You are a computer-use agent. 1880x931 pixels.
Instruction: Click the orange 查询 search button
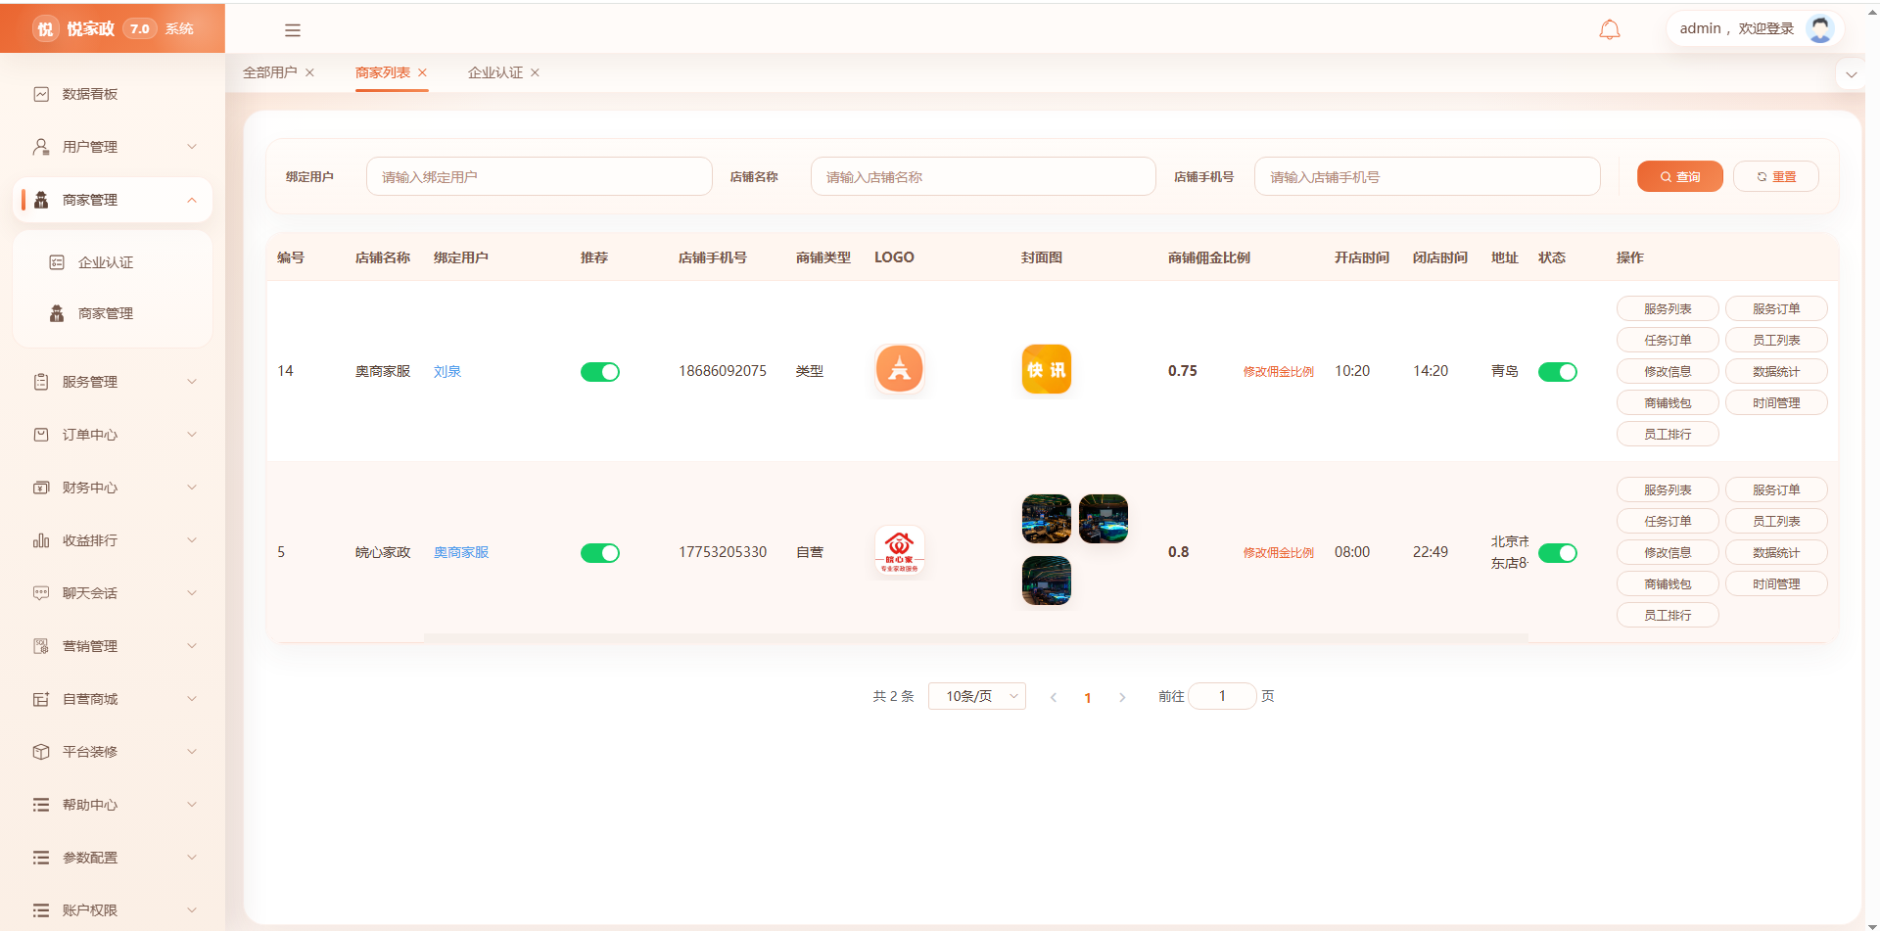tap(1679, 176)
